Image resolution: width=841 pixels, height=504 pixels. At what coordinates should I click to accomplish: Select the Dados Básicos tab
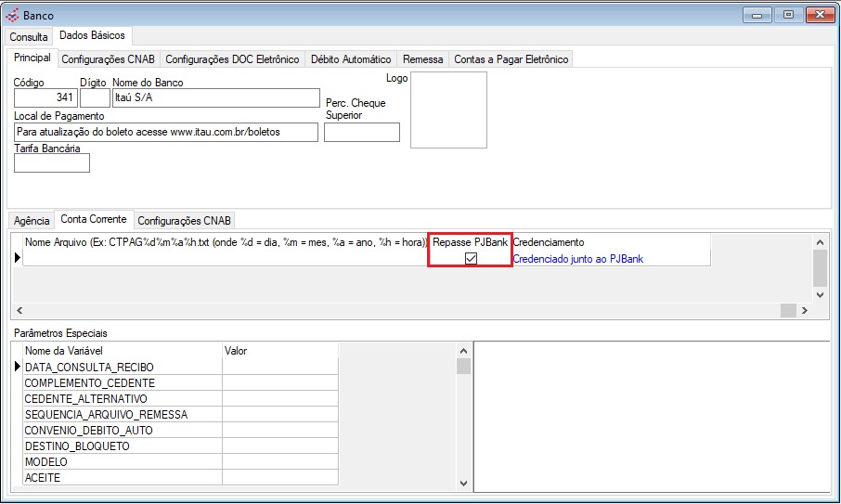pyautogui.click(x=92, y=35)
